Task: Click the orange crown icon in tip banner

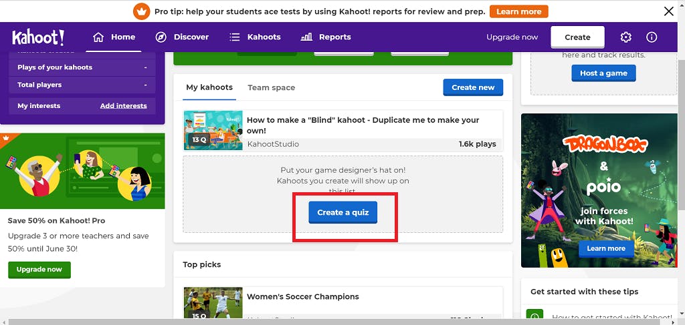Action: [x=141, y=11]
